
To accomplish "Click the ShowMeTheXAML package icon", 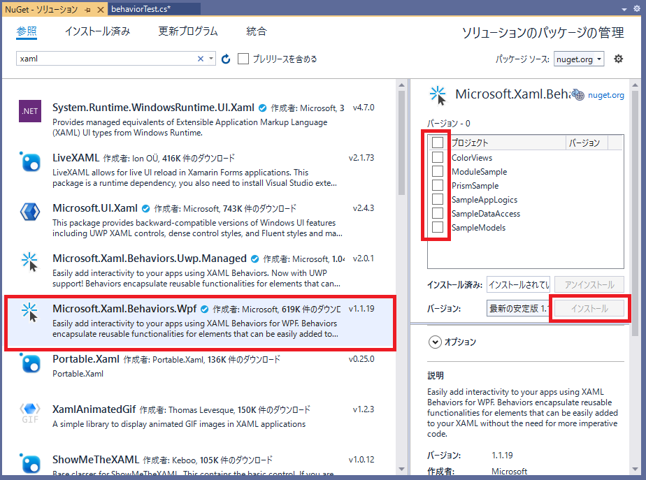I will click(30, 463).
